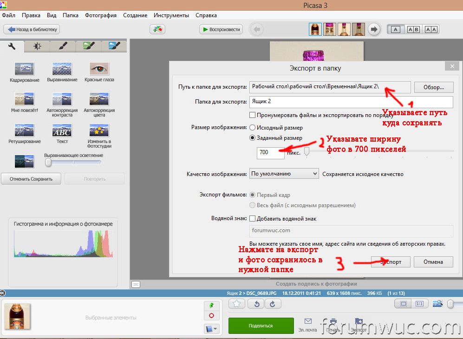Mark photo with the star icon
This screenshot has height=339, width=463.
tap(237, 304)
